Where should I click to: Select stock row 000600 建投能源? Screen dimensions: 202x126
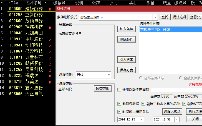(28, 9)
